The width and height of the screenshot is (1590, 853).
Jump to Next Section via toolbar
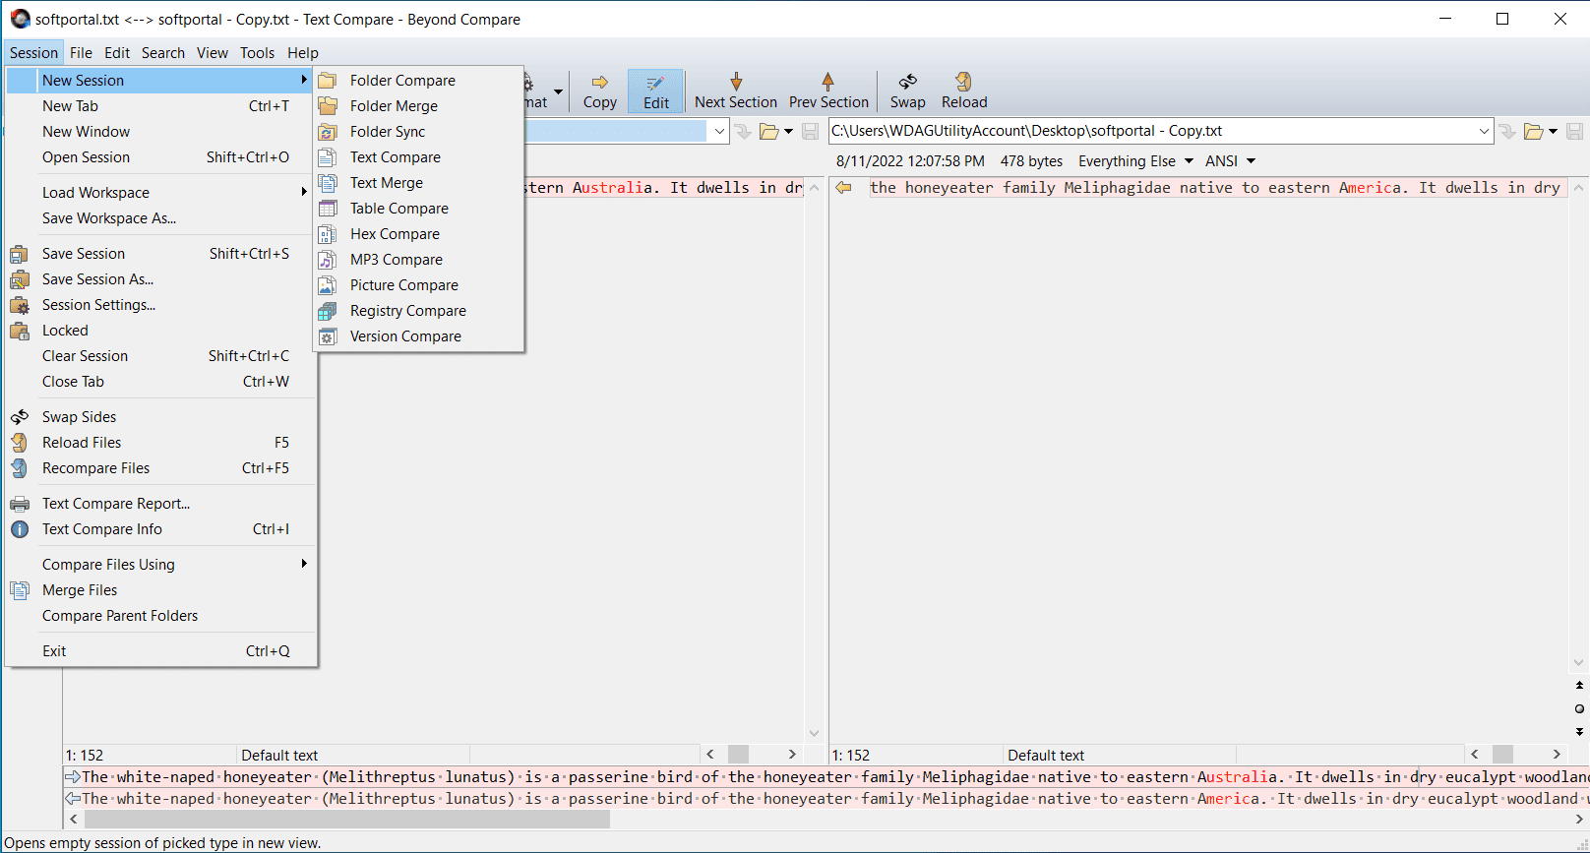736,91
